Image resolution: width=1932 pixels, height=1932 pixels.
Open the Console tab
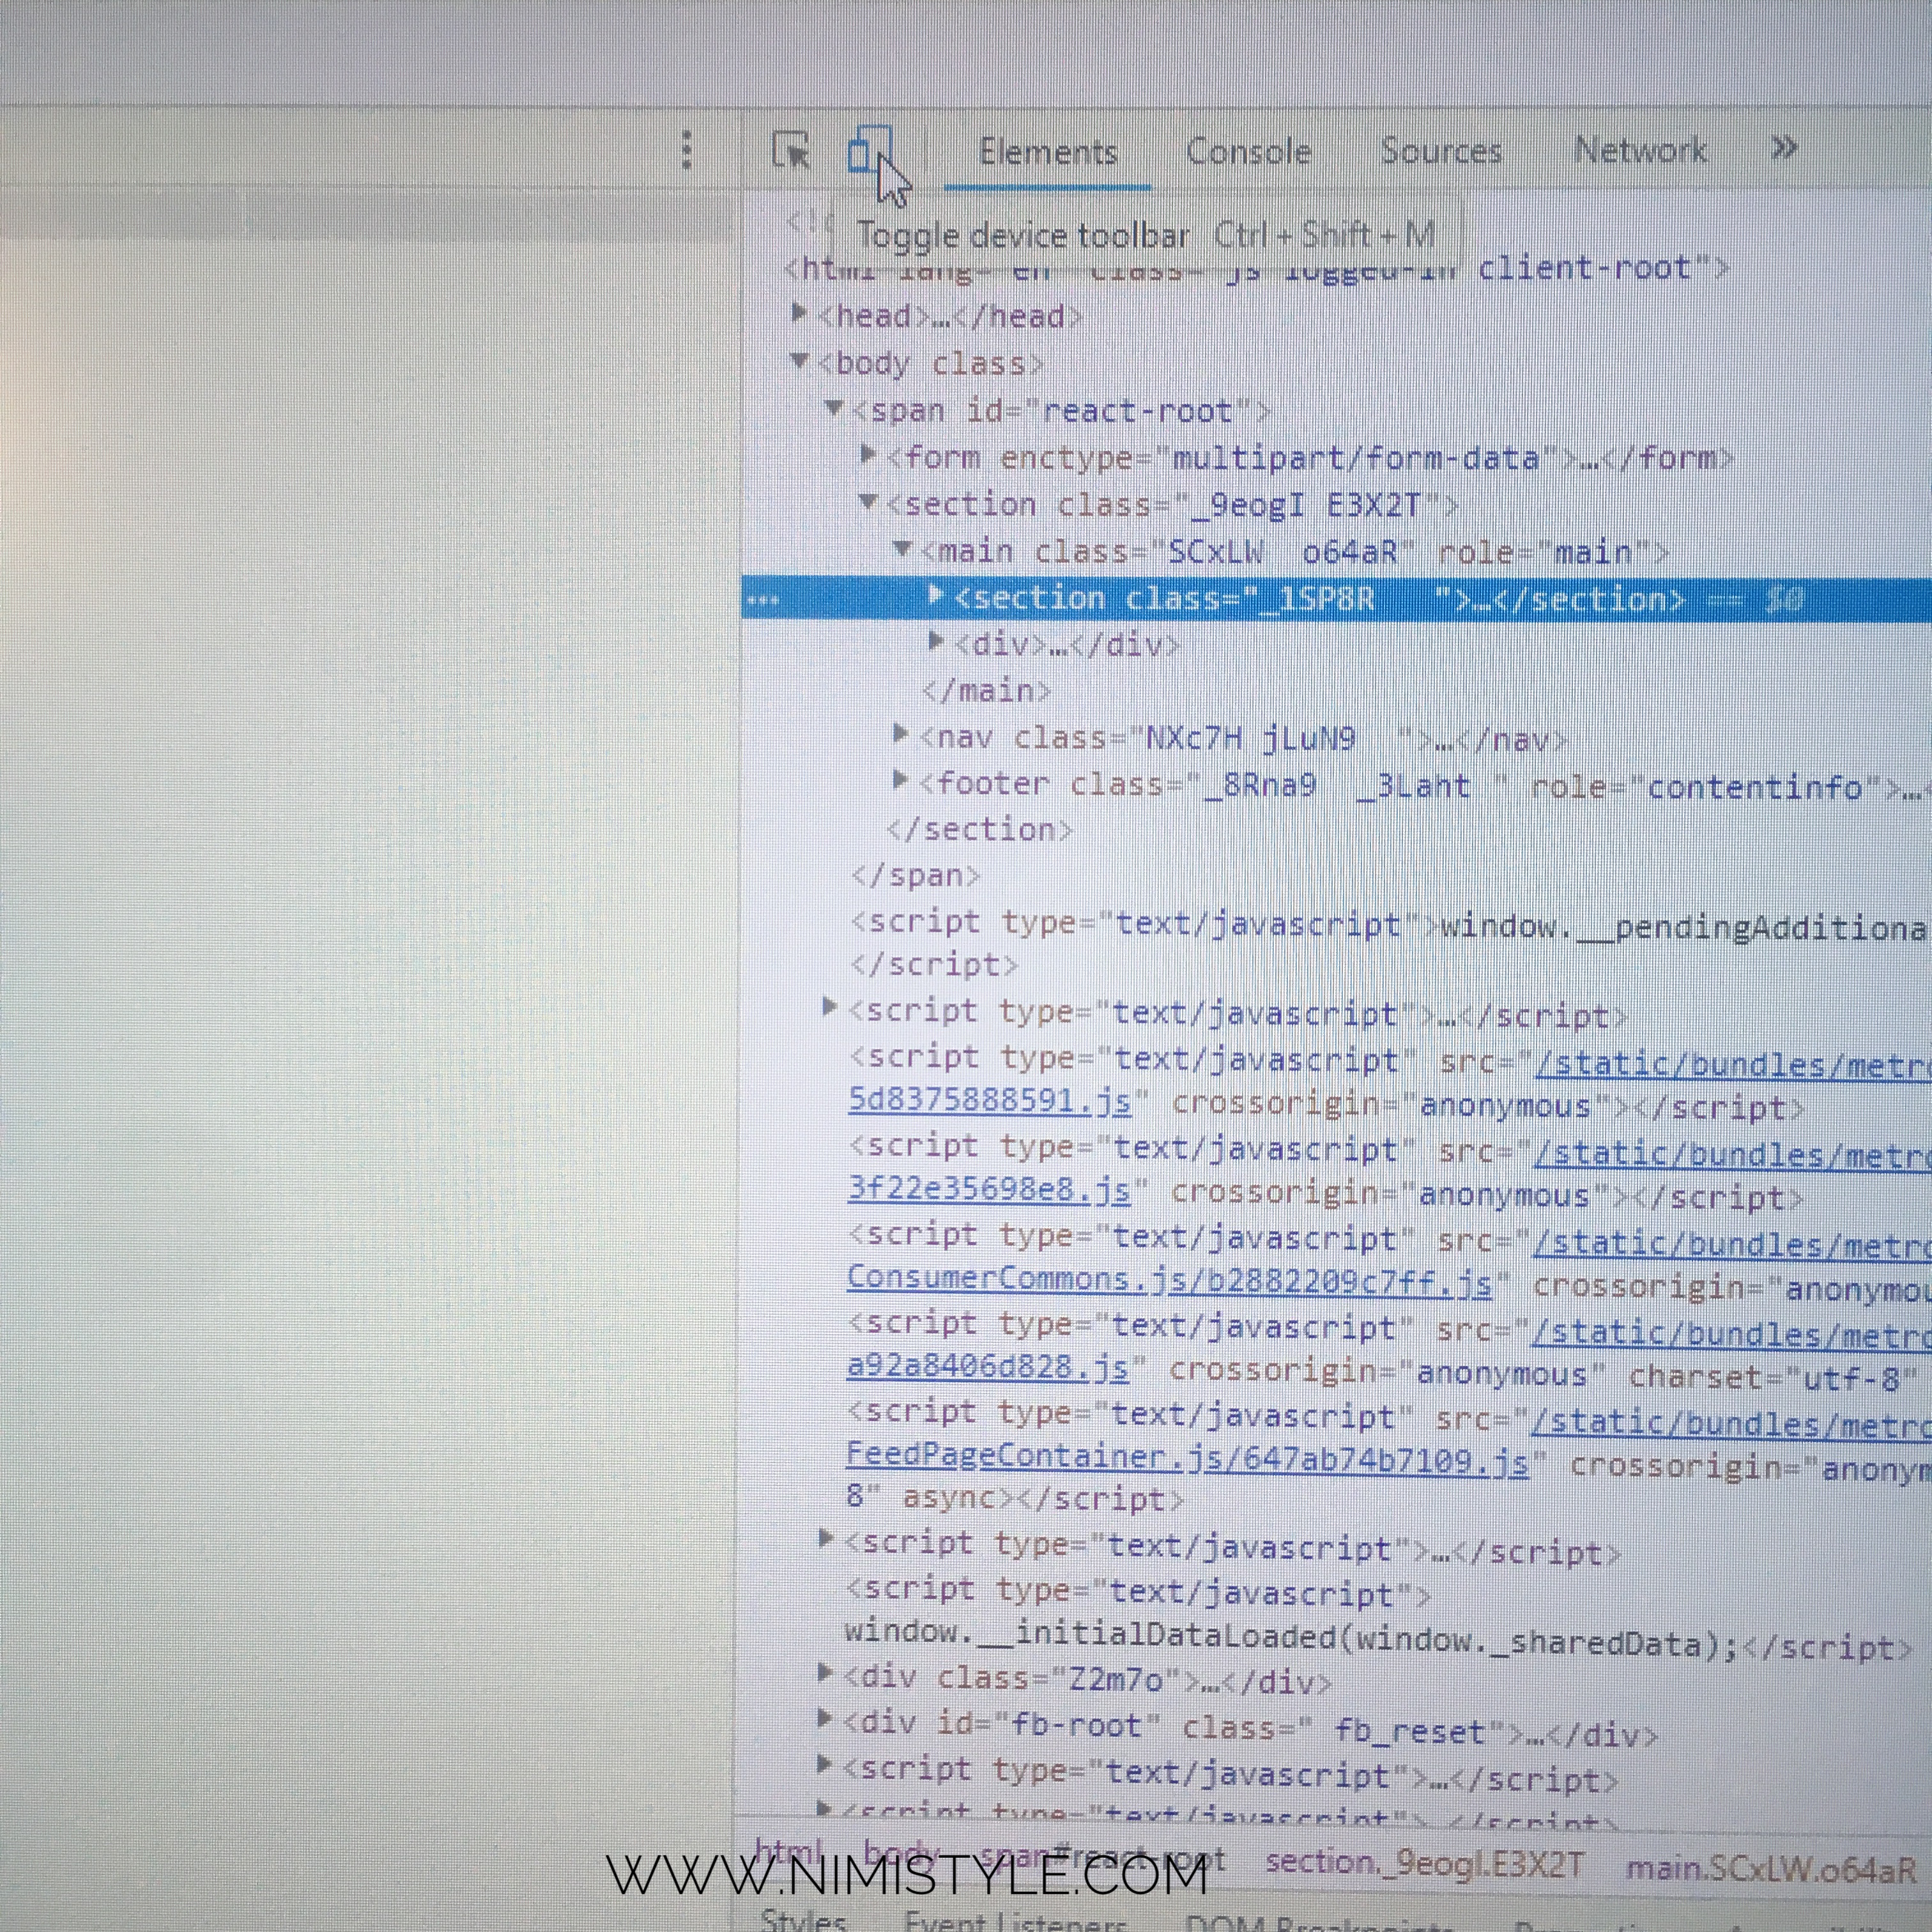pos(1248,151)
